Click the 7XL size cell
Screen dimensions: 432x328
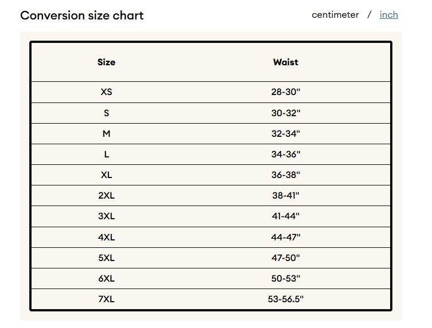(106, 299)
